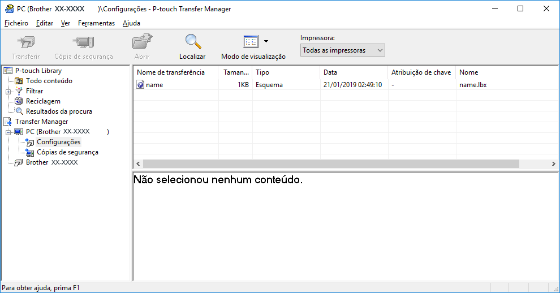Image resolution: width=560 pixels, height=293 pixels.
Task: Click the Localizar magnifier icon
Action: (x=193, y=41)
